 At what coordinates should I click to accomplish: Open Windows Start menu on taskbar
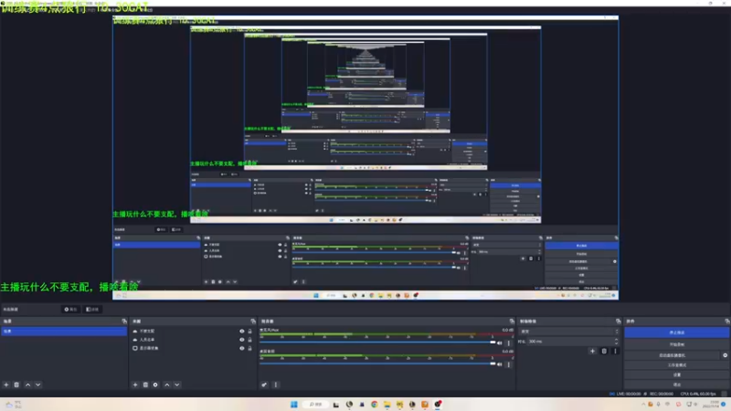coord(293,404)
